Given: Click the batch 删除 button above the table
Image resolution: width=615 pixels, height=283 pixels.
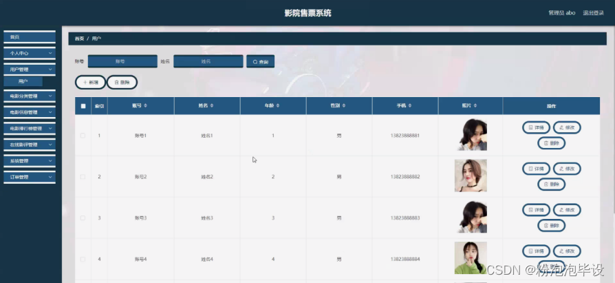Looking at the screenshot, I should coord(122,83).
